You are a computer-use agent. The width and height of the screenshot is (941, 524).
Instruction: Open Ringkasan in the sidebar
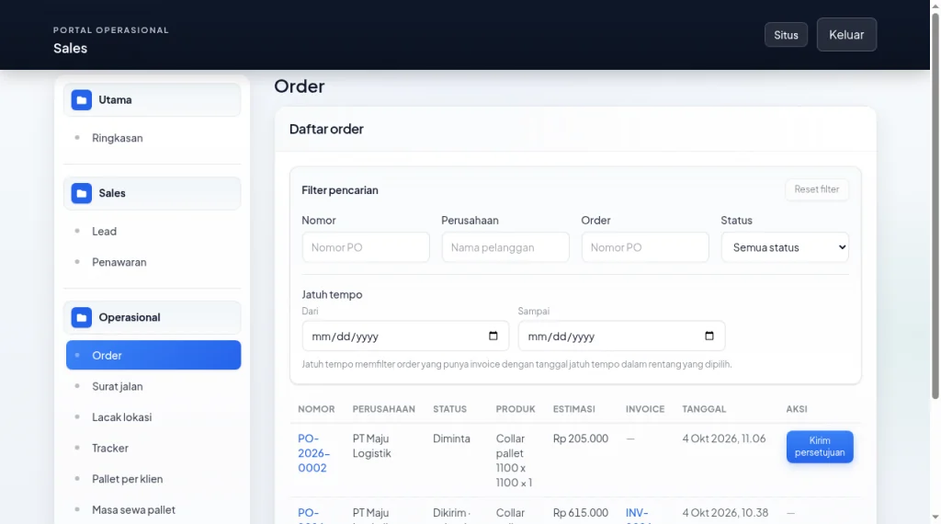(153, 138)
